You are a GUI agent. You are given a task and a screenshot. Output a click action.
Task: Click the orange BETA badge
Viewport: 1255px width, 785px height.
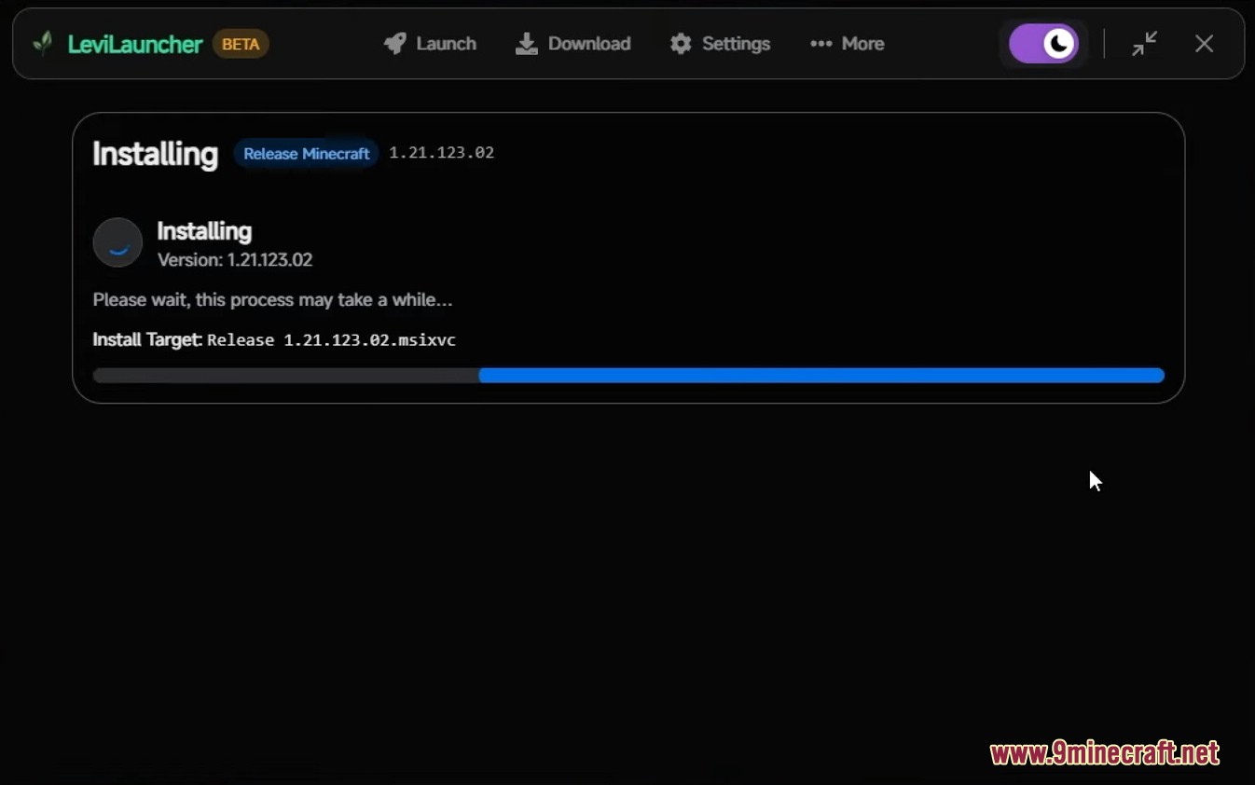click(x=241, y=44)
